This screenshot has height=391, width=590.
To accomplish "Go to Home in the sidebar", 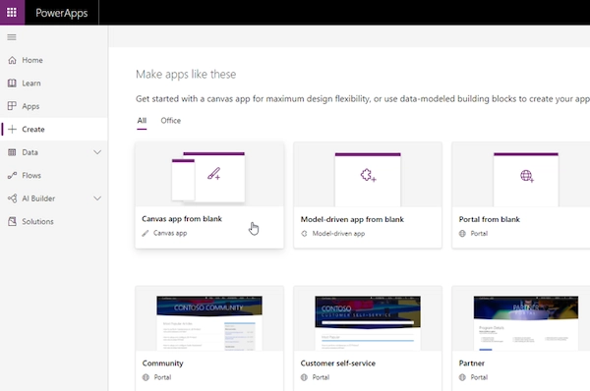I will 54,60.
